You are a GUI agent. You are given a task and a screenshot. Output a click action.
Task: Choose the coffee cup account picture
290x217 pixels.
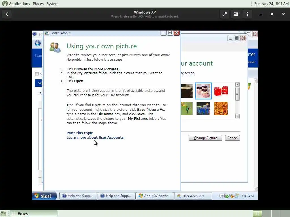pos(187,91)
